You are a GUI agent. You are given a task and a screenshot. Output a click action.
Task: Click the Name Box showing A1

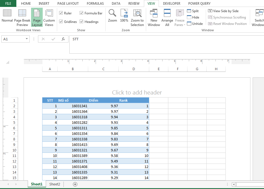pos(16,39)
